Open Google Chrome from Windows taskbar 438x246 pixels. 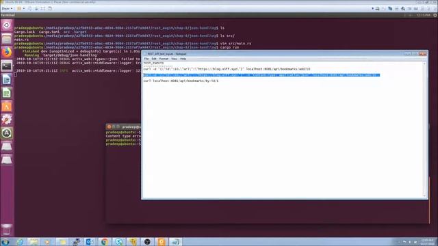[x=105, y=242]
